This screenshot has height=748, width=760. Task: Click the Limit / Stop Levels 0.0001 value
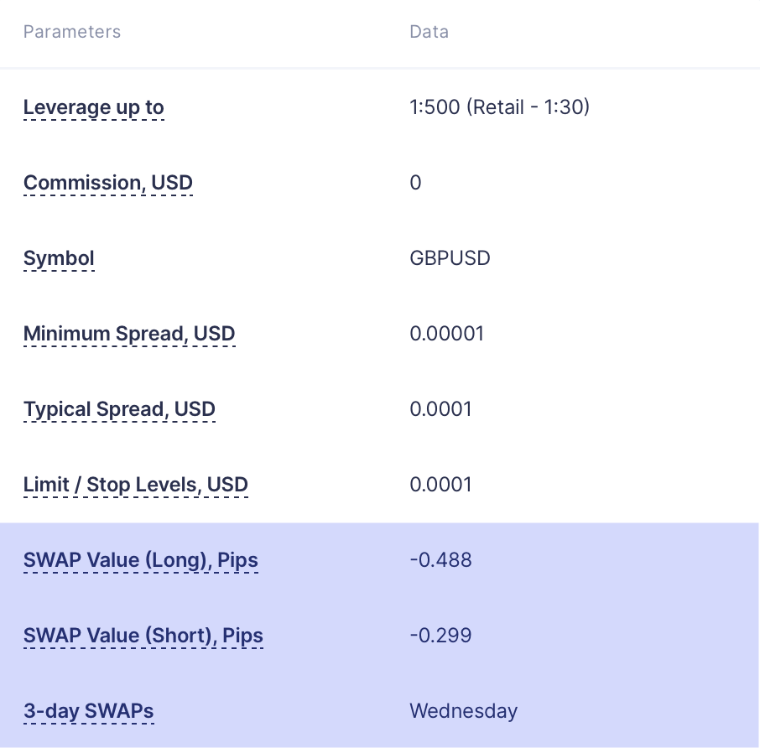point(440,485)
